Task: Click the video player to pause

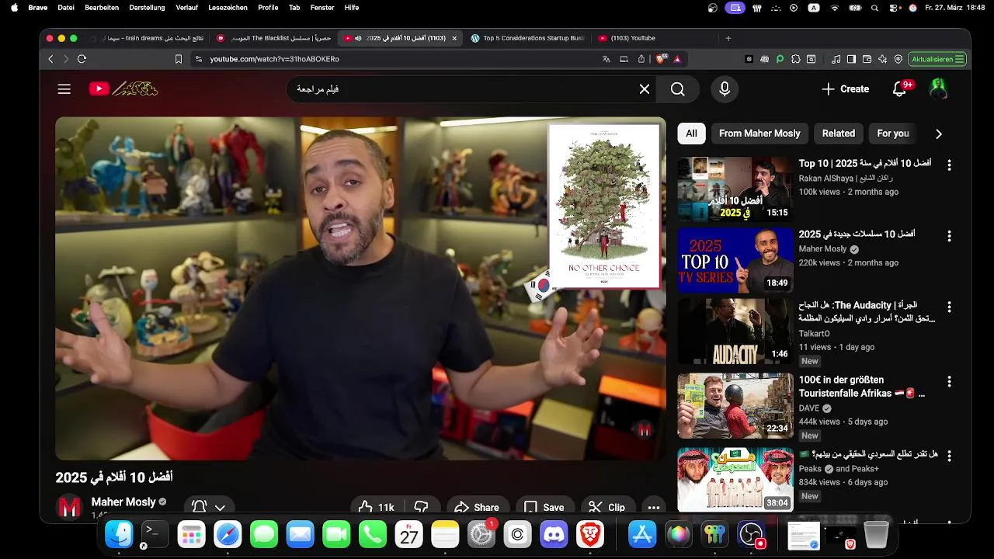Action: [360, 289]
